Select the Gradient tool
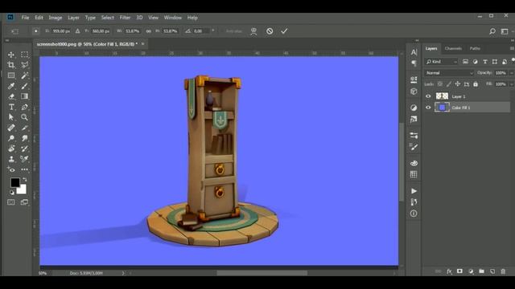The image size is (515, 289). [x=24, y=96]
